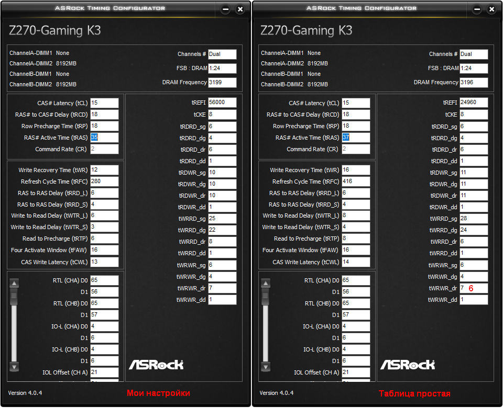Click tRDRD_sg field in right window
503x408 pixels.
coord(474,126)
